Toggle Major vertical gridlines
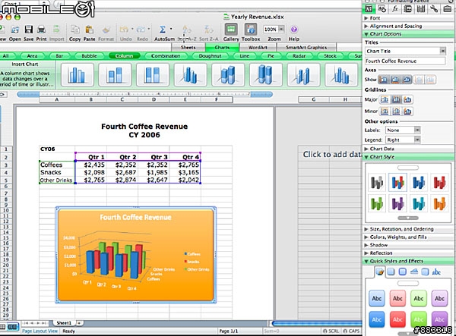 point(396,99)
